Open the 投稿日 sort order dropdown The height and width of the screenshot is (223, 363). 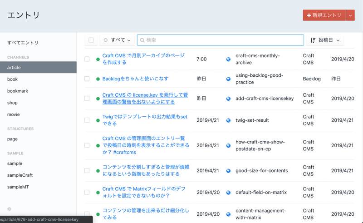[x=325, y=40]
